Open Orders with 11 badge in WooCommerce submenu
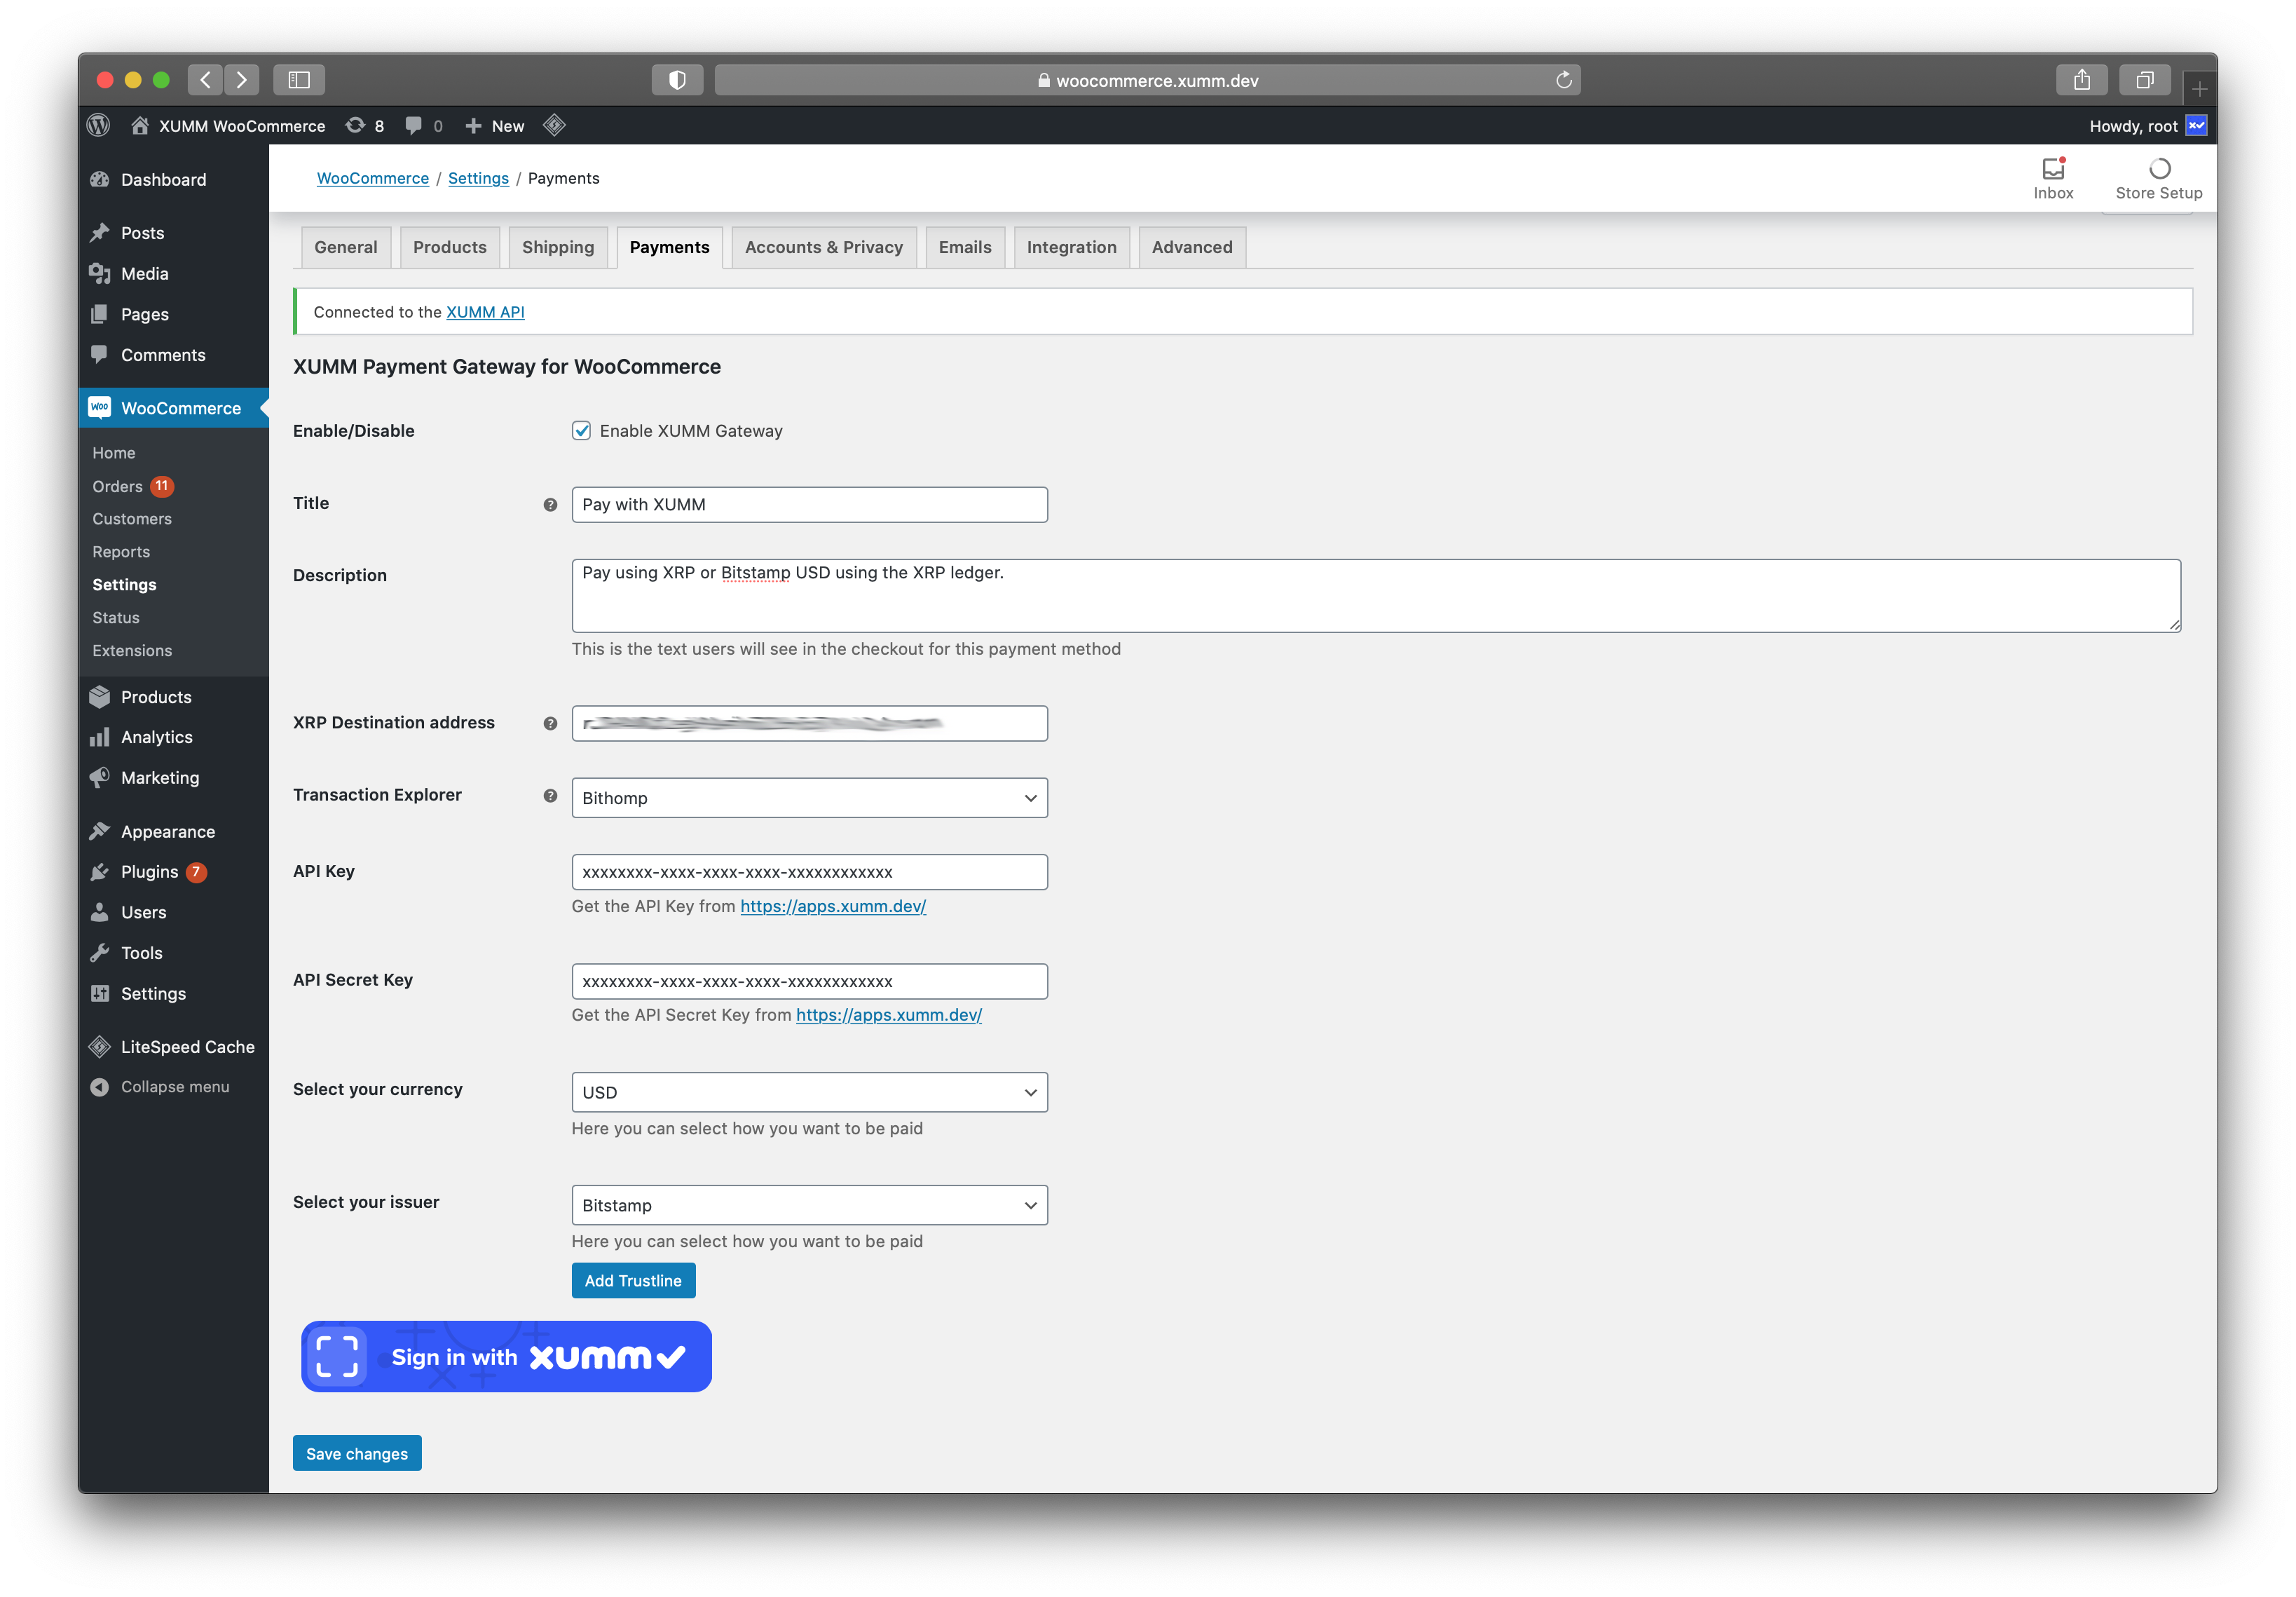 point(133,486)
